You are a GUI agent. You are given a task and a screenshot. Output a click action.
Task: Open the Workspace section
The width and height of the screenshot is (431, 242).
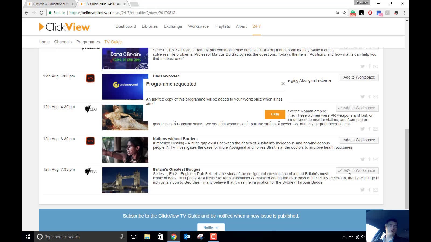tap(199, 26)
